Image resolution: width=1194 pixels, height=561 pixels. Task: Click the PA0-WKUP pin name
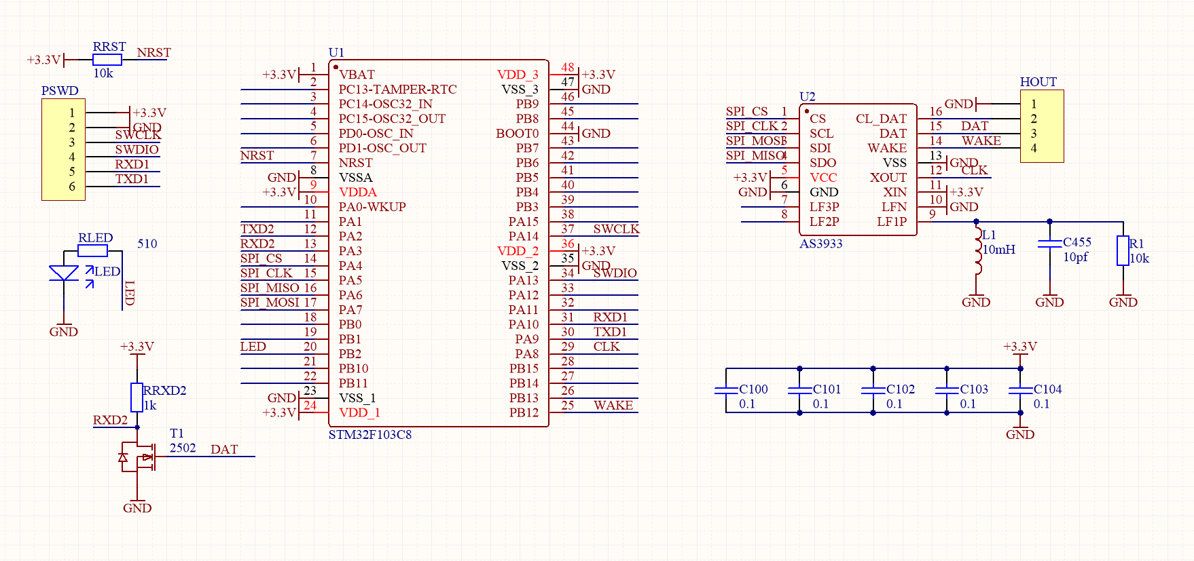tap(372, 207)
